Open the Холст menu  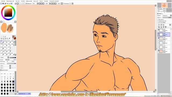[17, 1]
